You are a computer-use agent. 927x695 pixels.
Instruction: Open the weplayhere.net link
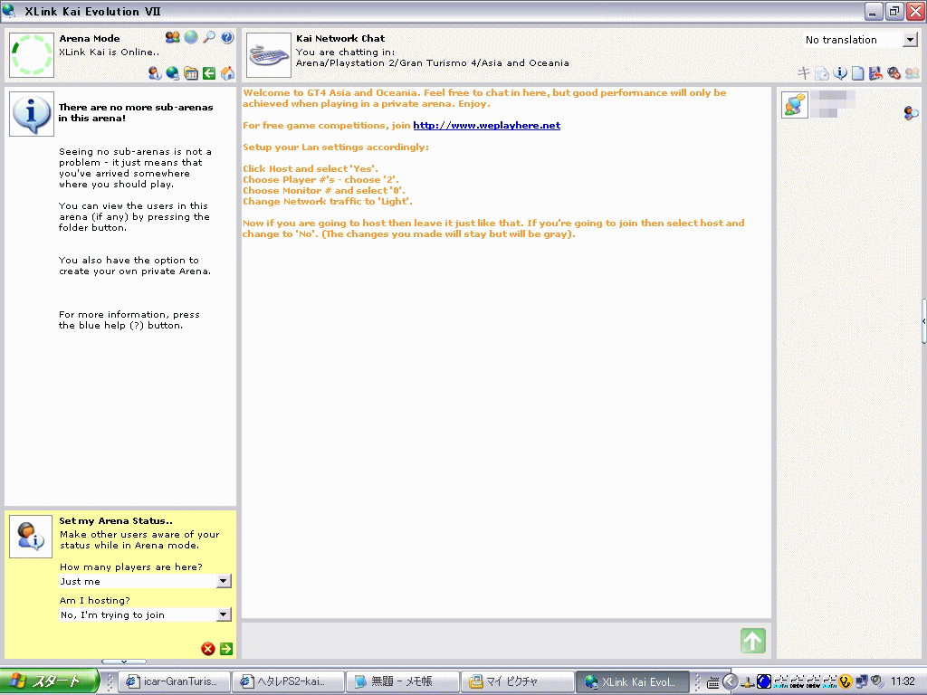click(x=486, y=125)
